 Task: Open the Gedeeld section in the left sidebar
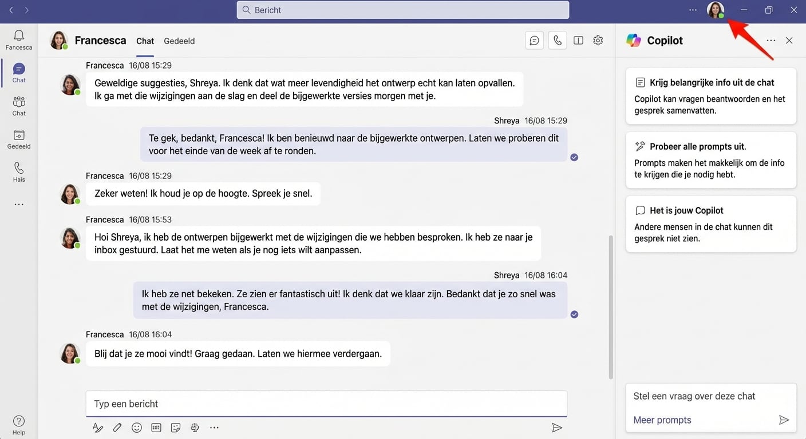coord(18,138)
